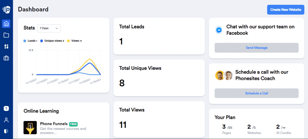This screenshot has height=139, width=308.
Task: Click the Total Leads stat card
Action: [159, 36]
